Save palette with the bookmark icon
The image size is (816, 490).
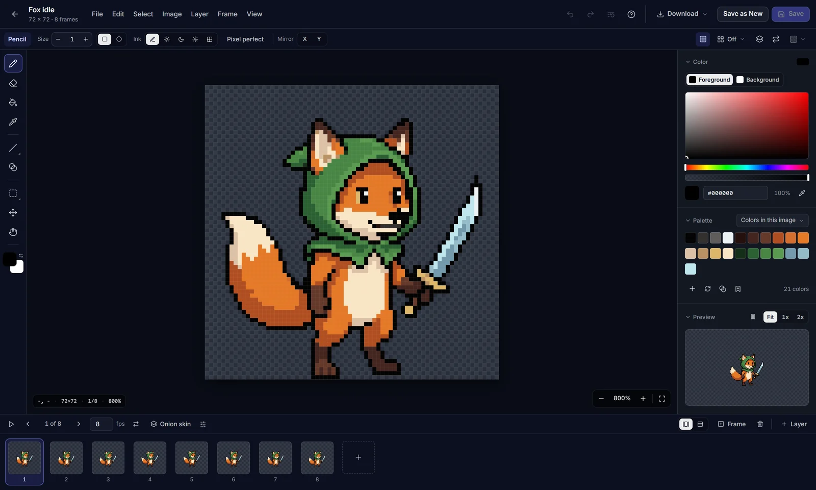click(x=738, y=289)
